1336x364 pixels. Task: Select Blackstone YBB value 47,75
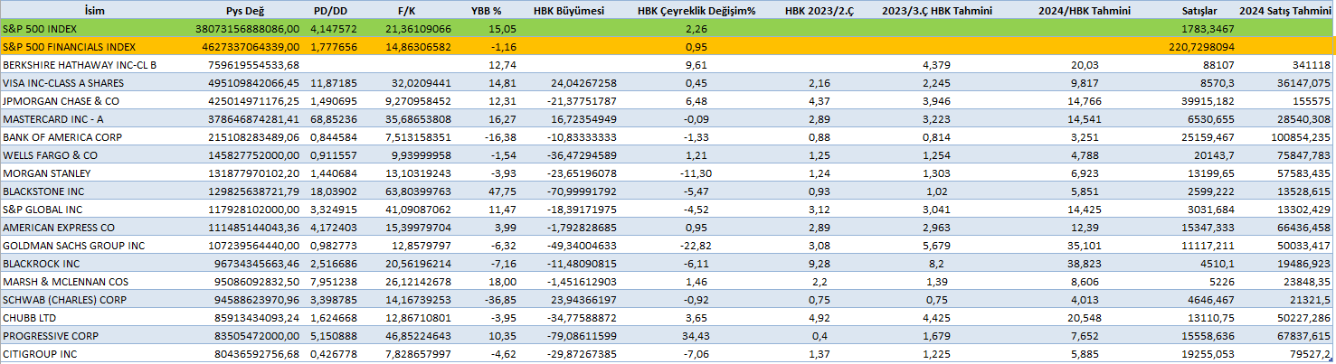point(500,191)
